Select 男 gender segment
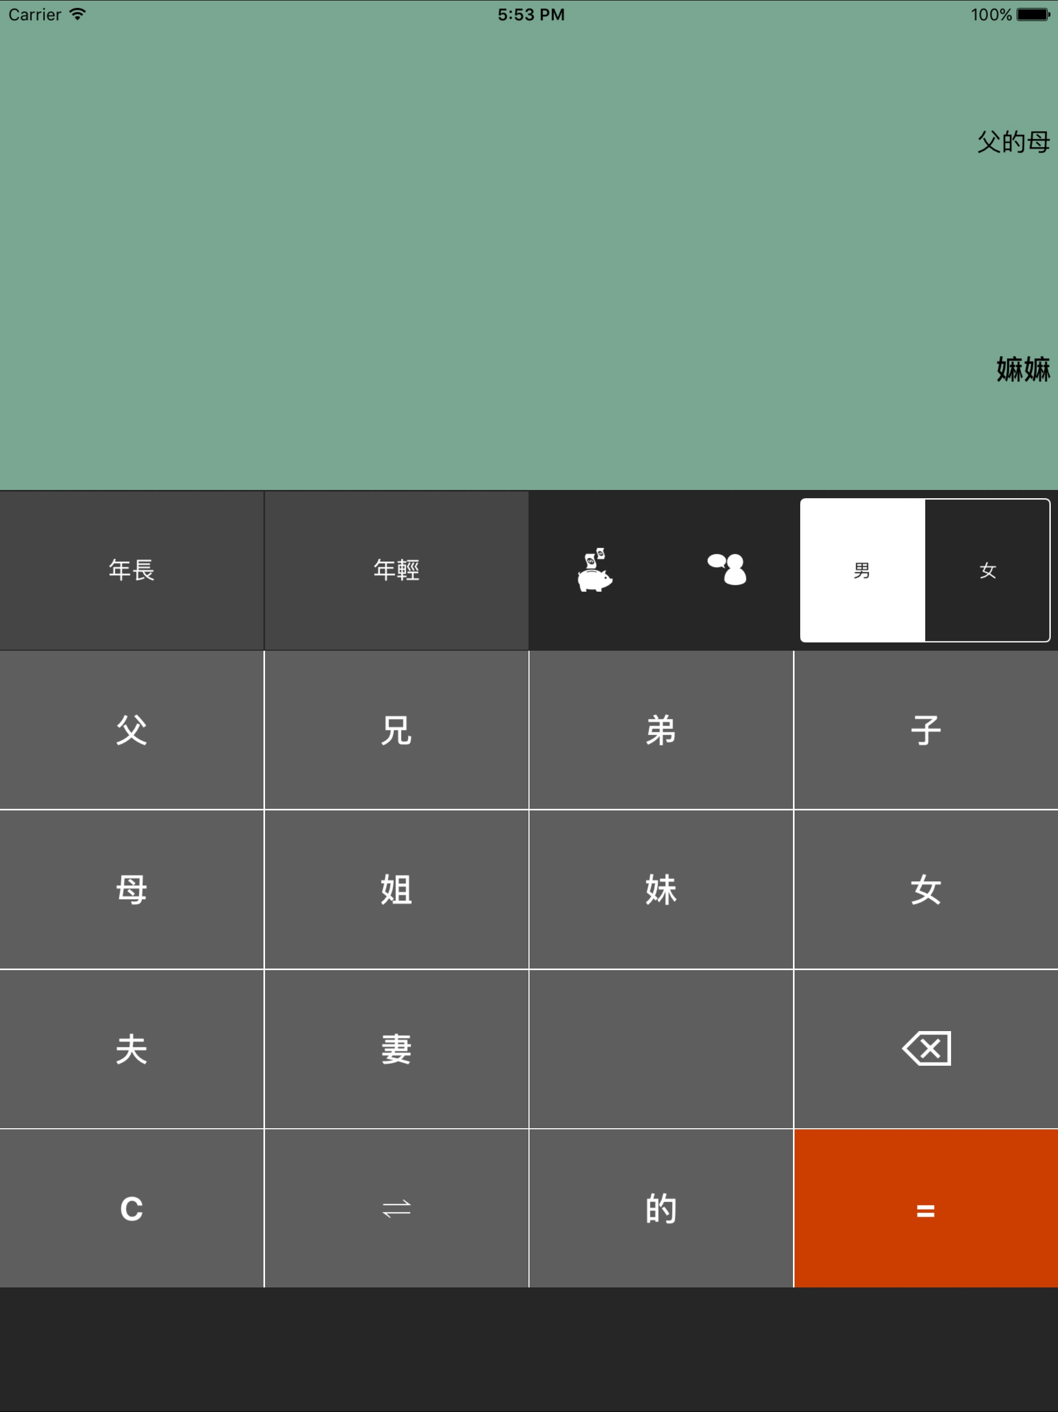Viewport: 1058px width, 1412px height. 862,570
